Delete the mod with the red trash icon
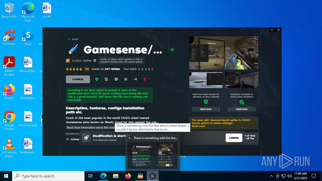 145,79
